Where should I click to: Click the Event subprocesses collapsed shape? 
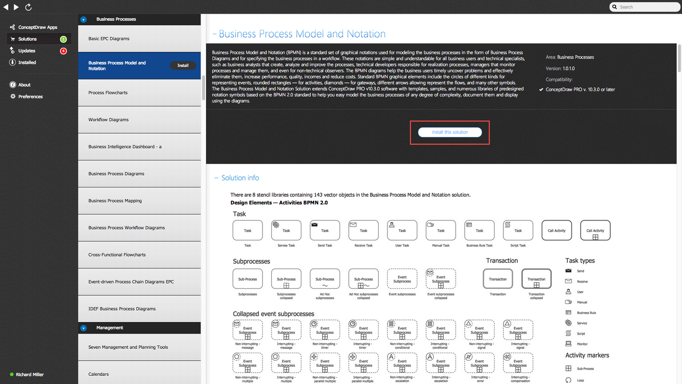[x=441, y=279]
